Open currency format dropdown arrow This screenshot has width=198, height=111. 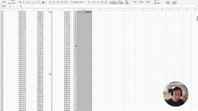pyautogui.click(x=91, y=2)
